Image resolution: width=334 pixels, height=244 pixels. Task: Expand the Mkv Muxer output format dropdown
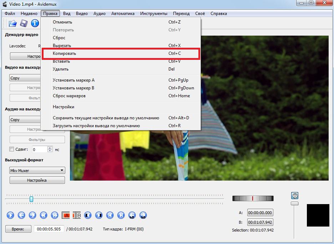(37, 170)
